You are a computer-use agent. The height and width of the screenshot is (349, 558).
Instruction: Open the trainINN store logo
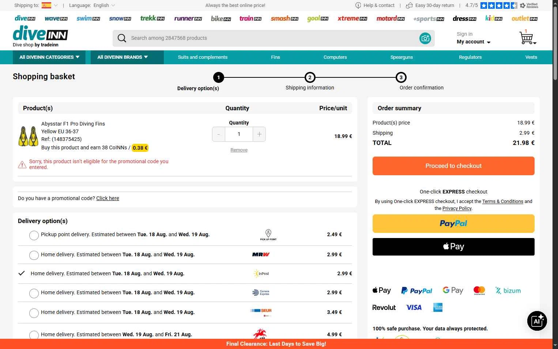coord(250,18)
